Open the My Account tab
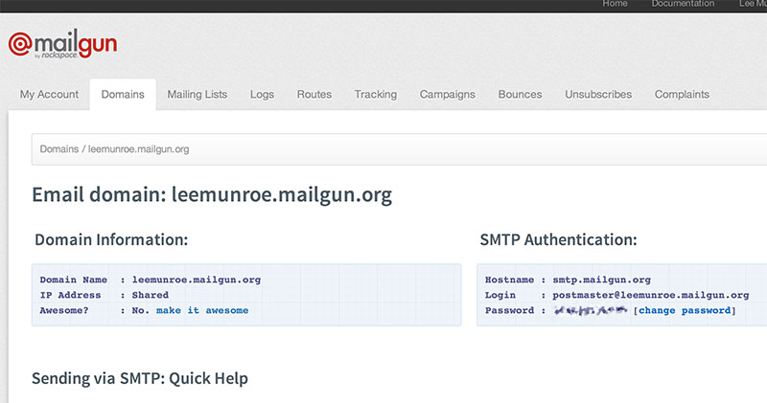767x403 pixels. click(49, 94)
